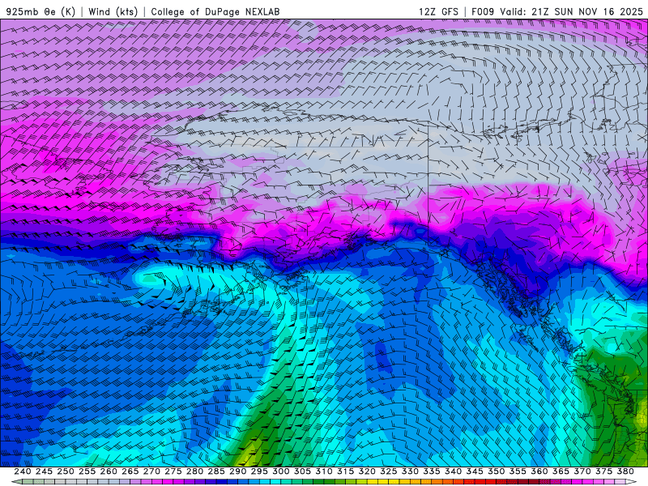Click the 300 colorbar value

coord(281,471)
